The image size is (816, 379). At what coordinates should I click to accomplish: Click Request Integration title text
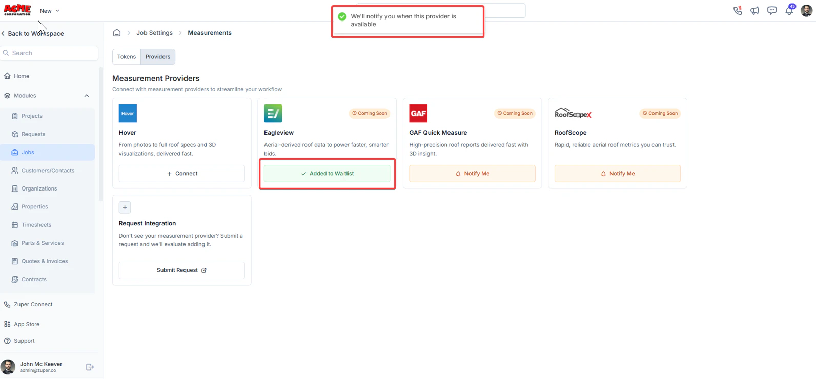coord(147,223)
